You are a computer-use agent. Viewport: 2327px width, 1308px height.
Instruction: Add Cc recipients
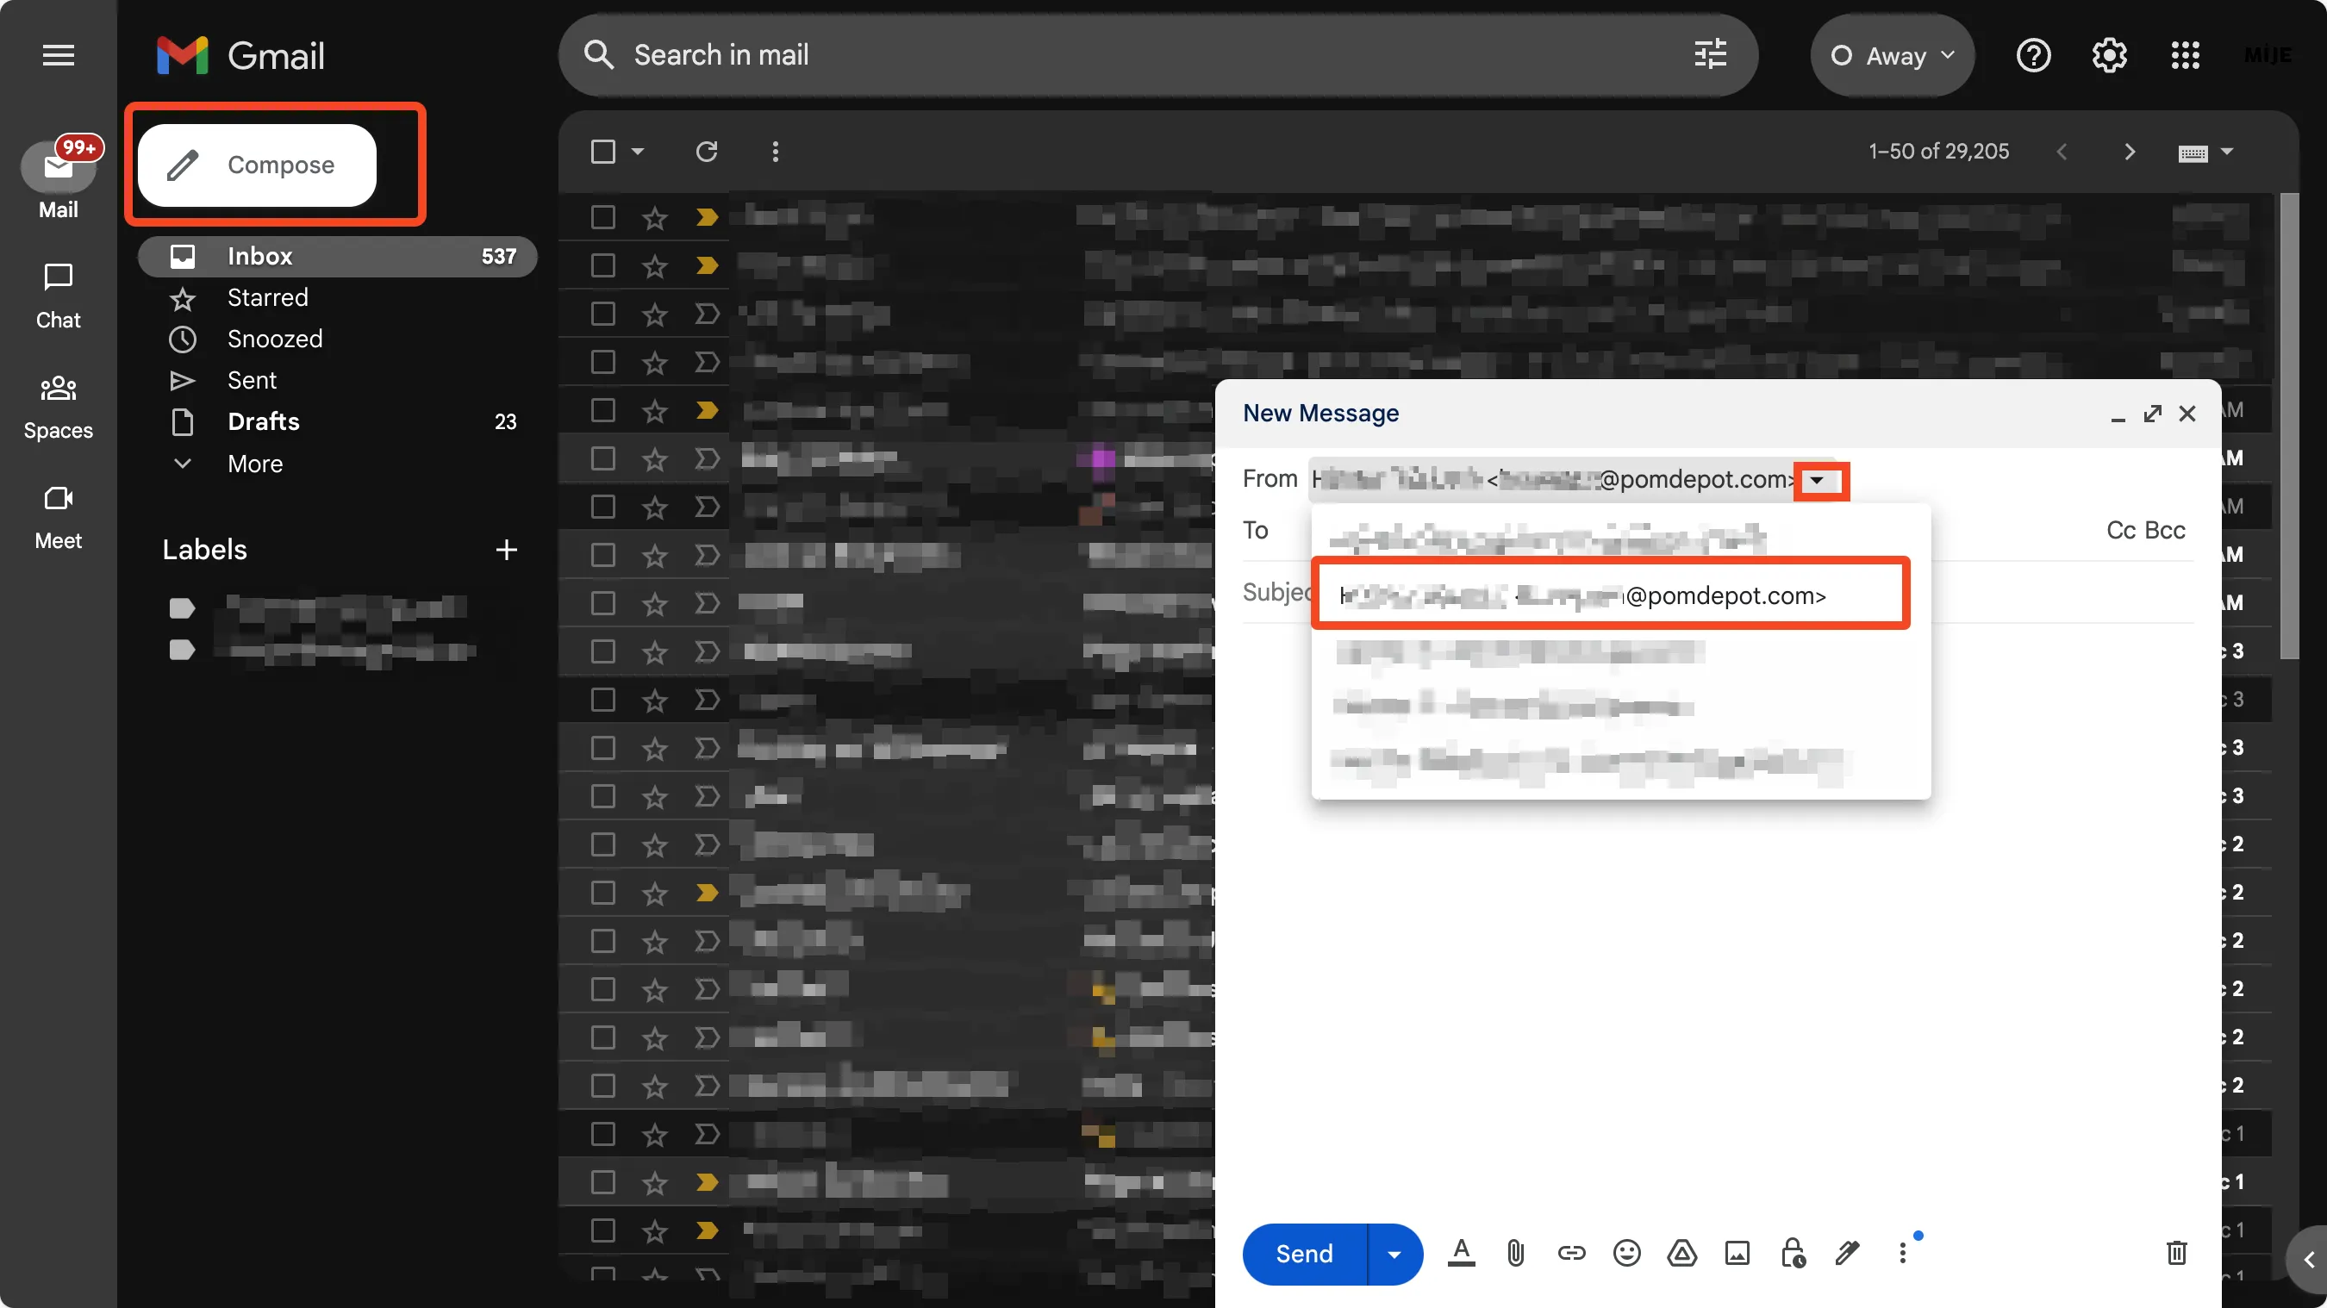(2121, 530)
